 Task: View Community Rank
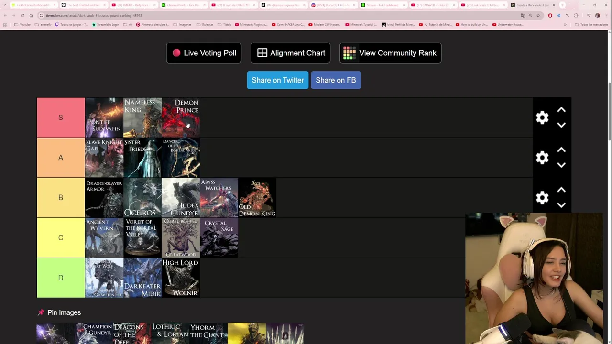click(390, 53)
